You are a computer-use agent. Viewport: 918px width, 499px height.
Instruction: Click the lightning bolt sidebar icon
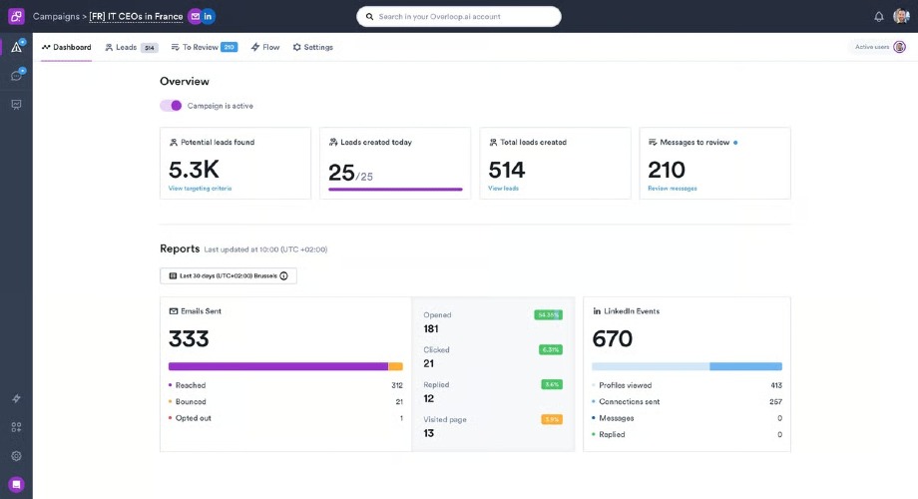16,398
